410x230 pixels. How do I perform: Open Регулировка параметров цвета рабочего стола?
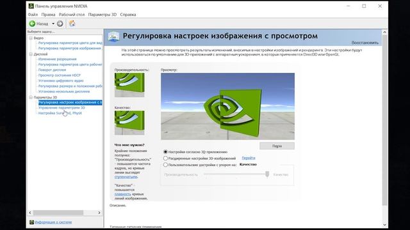tap(70, 65)
